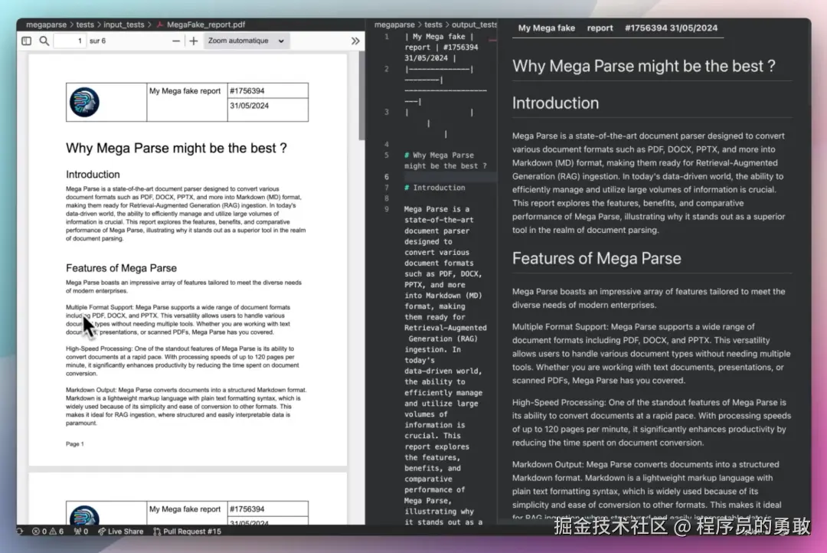Click 'Features of Mega Parse' heading in PDF

(121, 268)
